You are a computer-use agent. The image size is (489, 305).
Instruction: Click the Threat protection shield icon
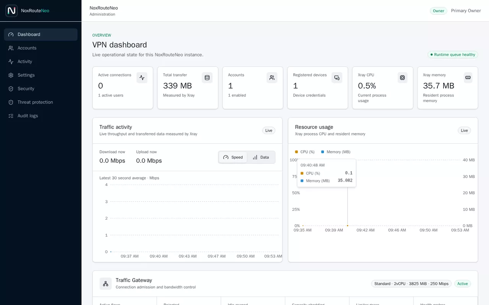click(x=11, y=102)
